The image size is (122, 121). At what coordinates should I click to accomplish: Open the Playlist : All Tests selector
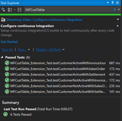pos(48,50)
